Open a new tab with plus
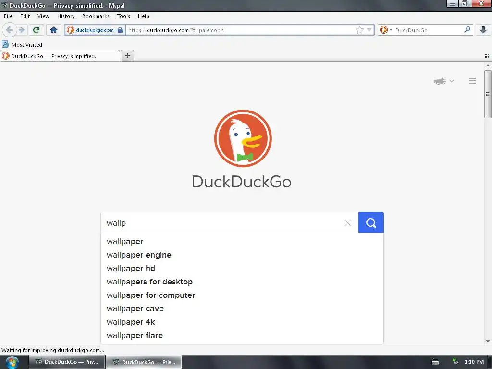The height and width of the screenshot is (369, 492). pyautogui.click(x=127, y=56)
